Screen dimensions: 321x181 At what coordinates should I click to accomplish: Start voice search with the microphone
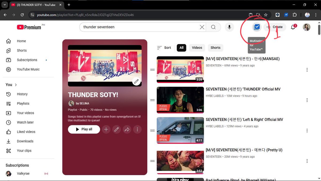pyautogui.click(x=229, y=27)
